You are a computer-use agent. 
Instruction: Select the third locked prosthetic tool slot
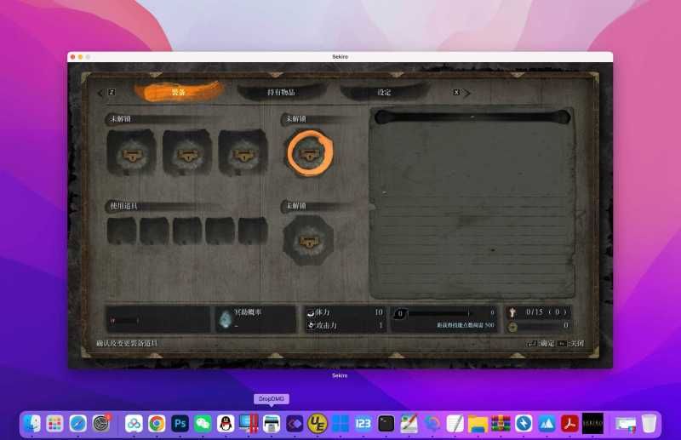pos(243,152)
